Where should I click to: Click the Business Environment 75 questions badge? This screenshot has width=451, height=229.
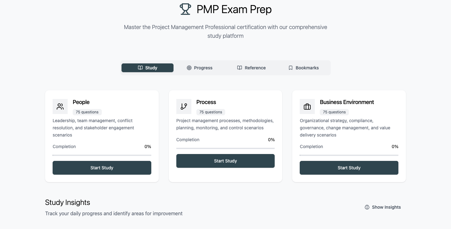tap(334, 112)
